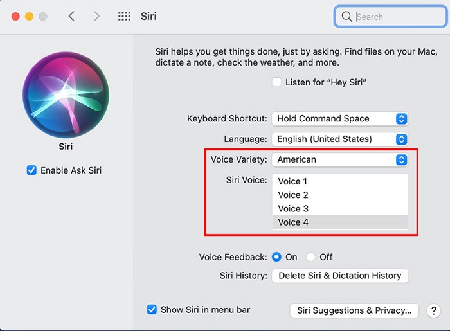
Task: Go forward with the right chevron
Action: point(96,16)
